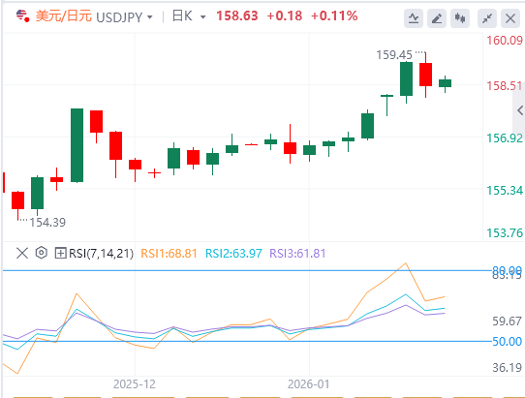
Task: Switch chart style with candlestick icon
Action: (x=460, y=18)
